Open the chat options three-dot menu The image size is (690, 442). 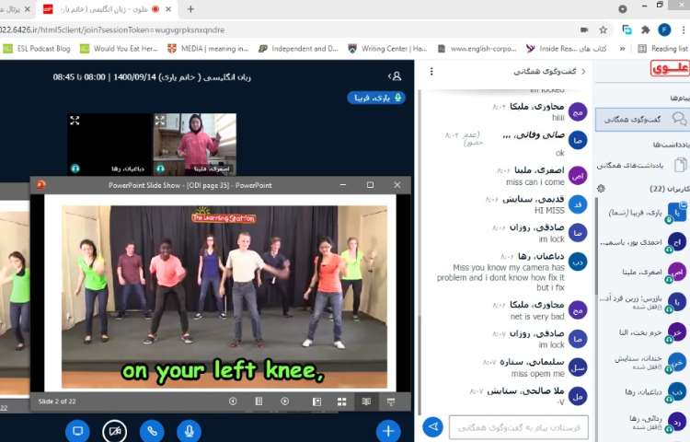click(x=431, y=71)
